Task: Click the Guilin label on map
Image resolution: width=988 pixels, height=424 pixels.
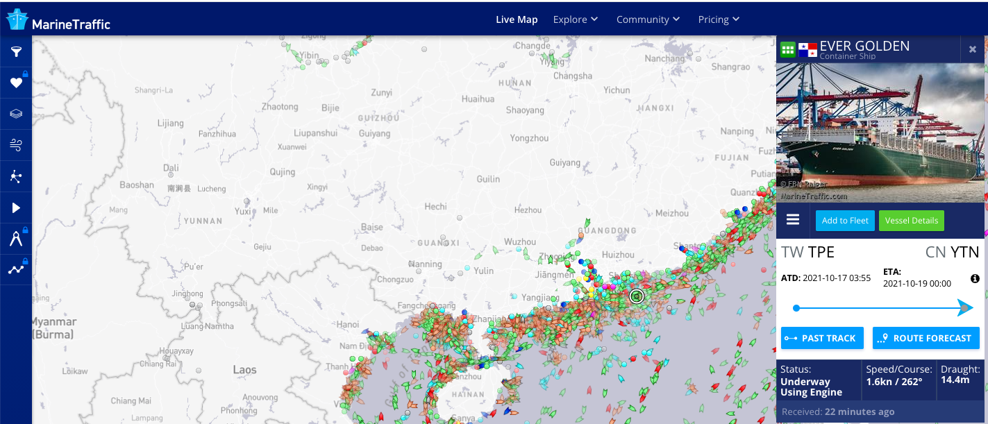Action: (x=488, y=178)
